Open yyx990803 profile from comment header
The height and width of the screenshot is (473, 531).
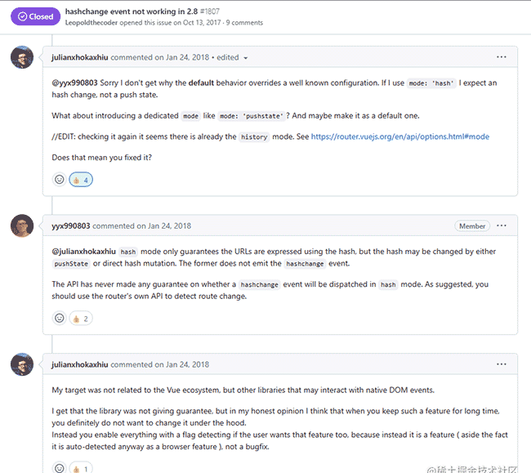(x=71, y=225)
